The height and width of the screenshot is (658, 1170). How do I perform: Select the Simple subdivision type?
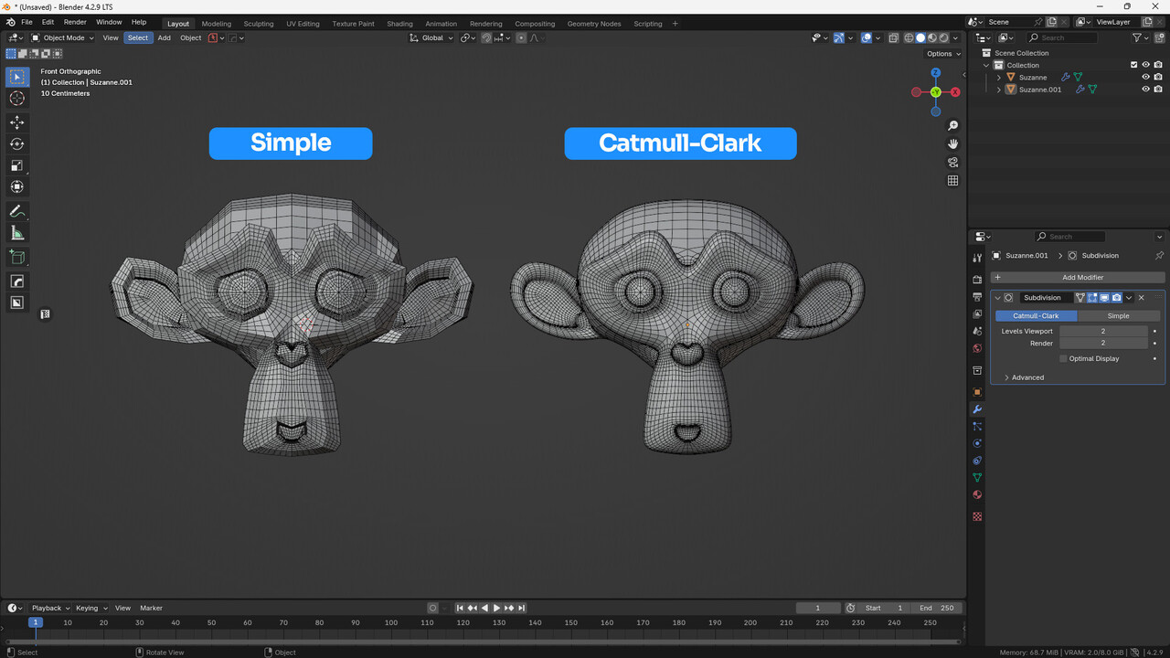point(1118,315)
